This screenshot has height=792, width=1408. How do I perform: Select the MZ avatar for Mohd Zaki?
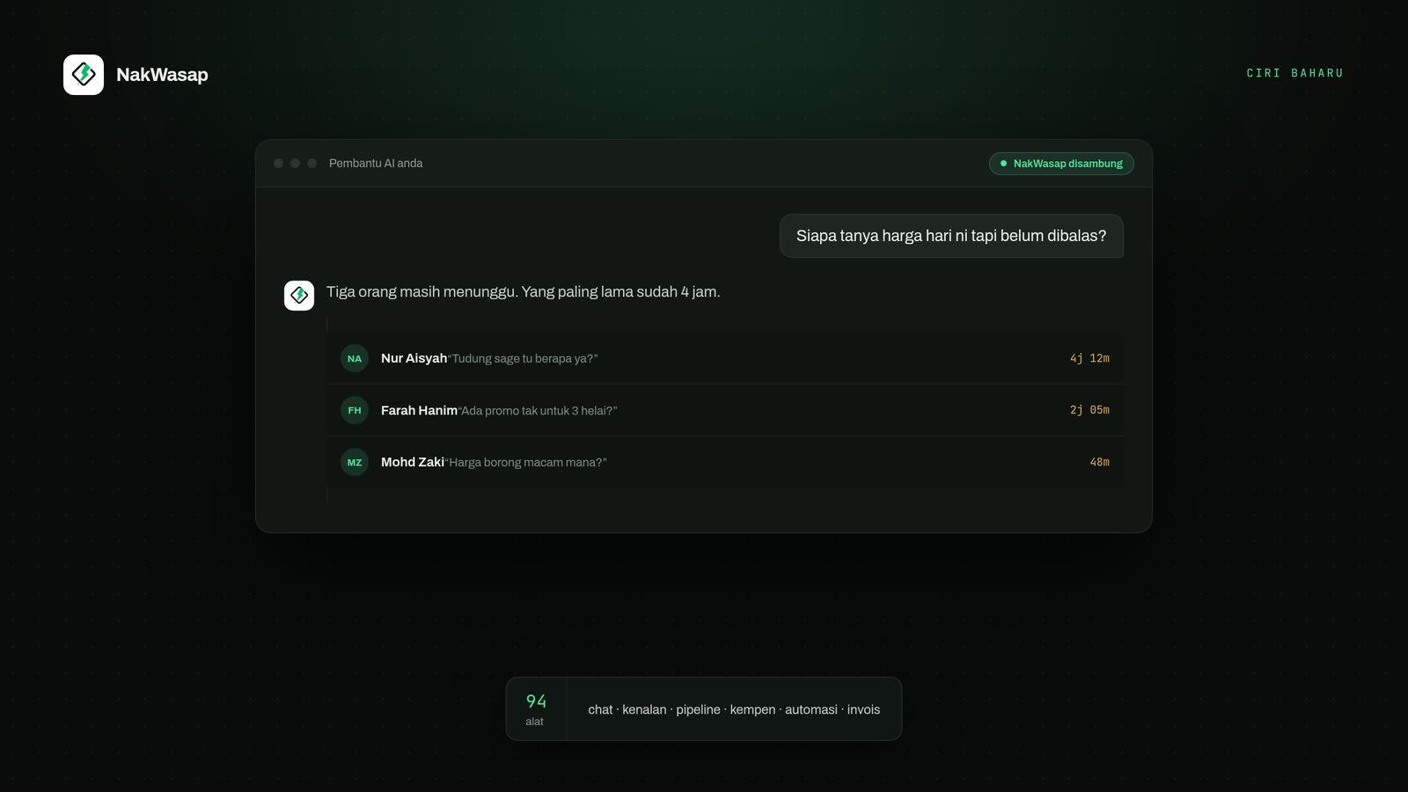pos(355,462)
